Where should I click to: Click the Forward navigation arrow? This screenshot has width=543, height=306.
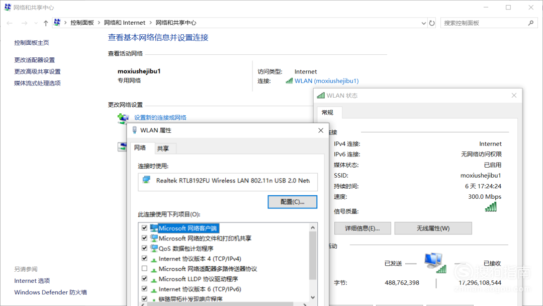(24, 23)
